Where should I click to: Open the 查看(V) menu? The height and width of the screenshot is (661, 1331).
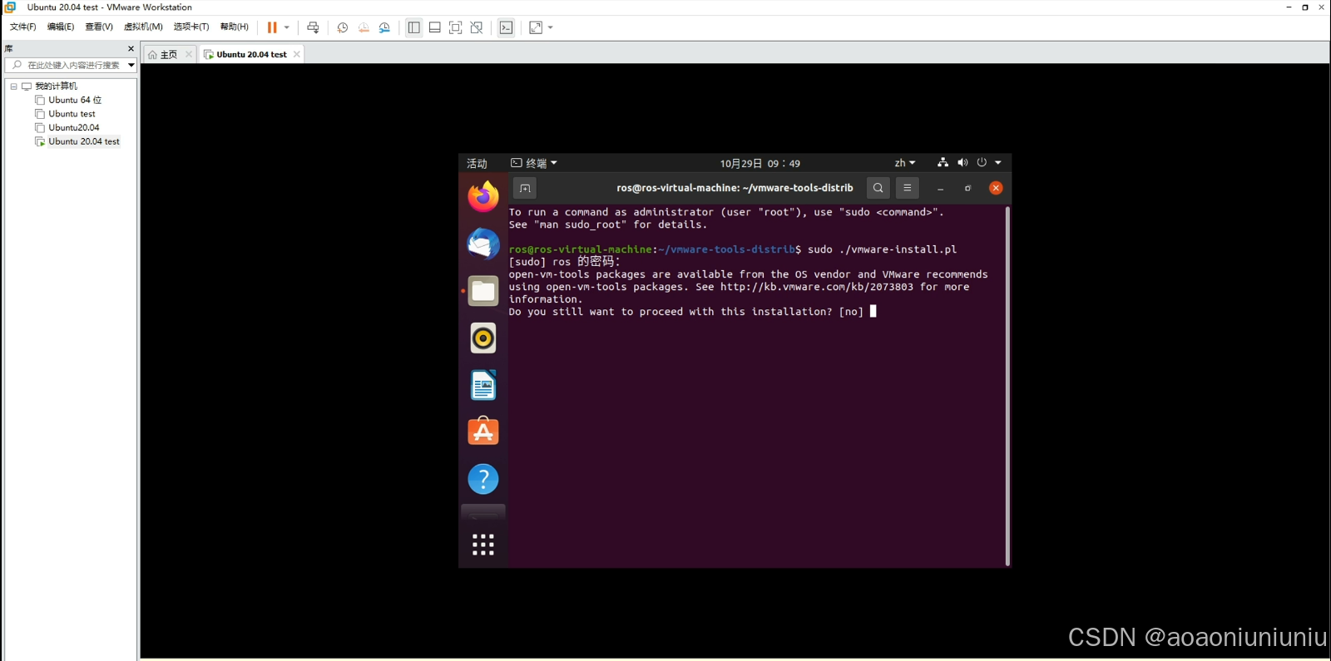coord(99,27)
